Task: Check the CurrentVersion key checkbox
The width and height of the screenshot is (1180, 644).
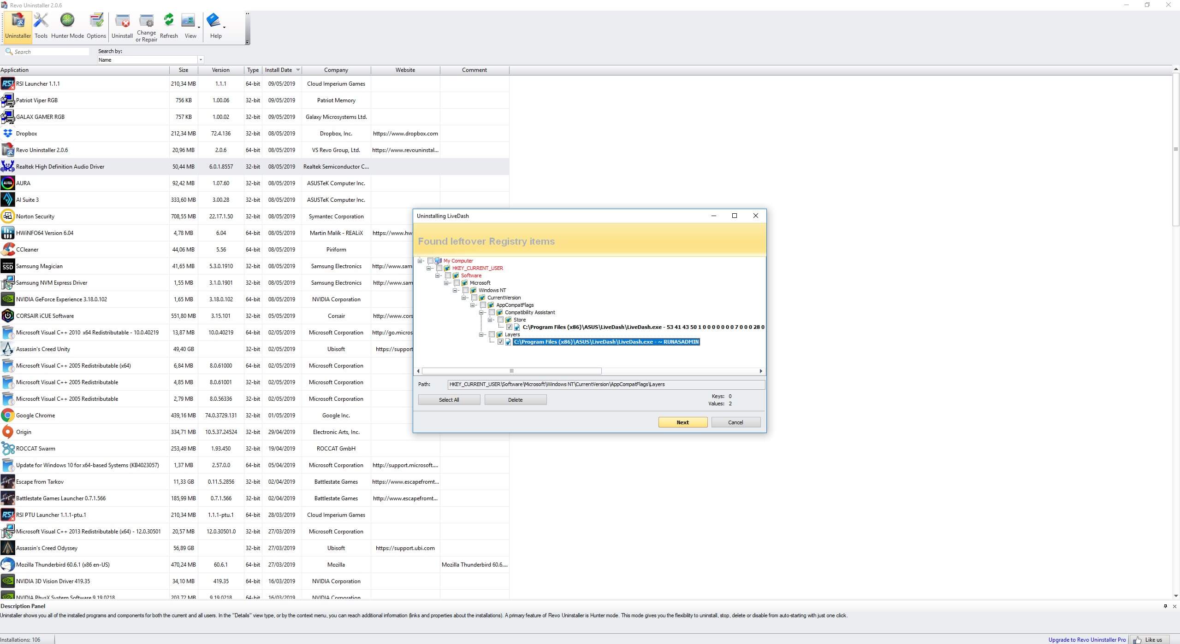Action: coord(474,298)
